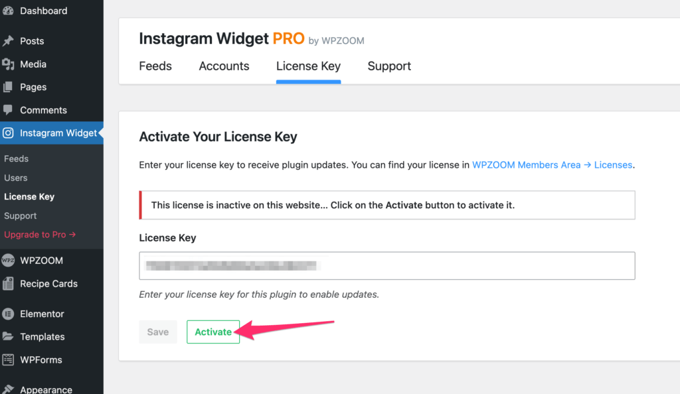Click the Instagram Widget camera icon
This screenshot has height=394, width=680.
(8, 133)
